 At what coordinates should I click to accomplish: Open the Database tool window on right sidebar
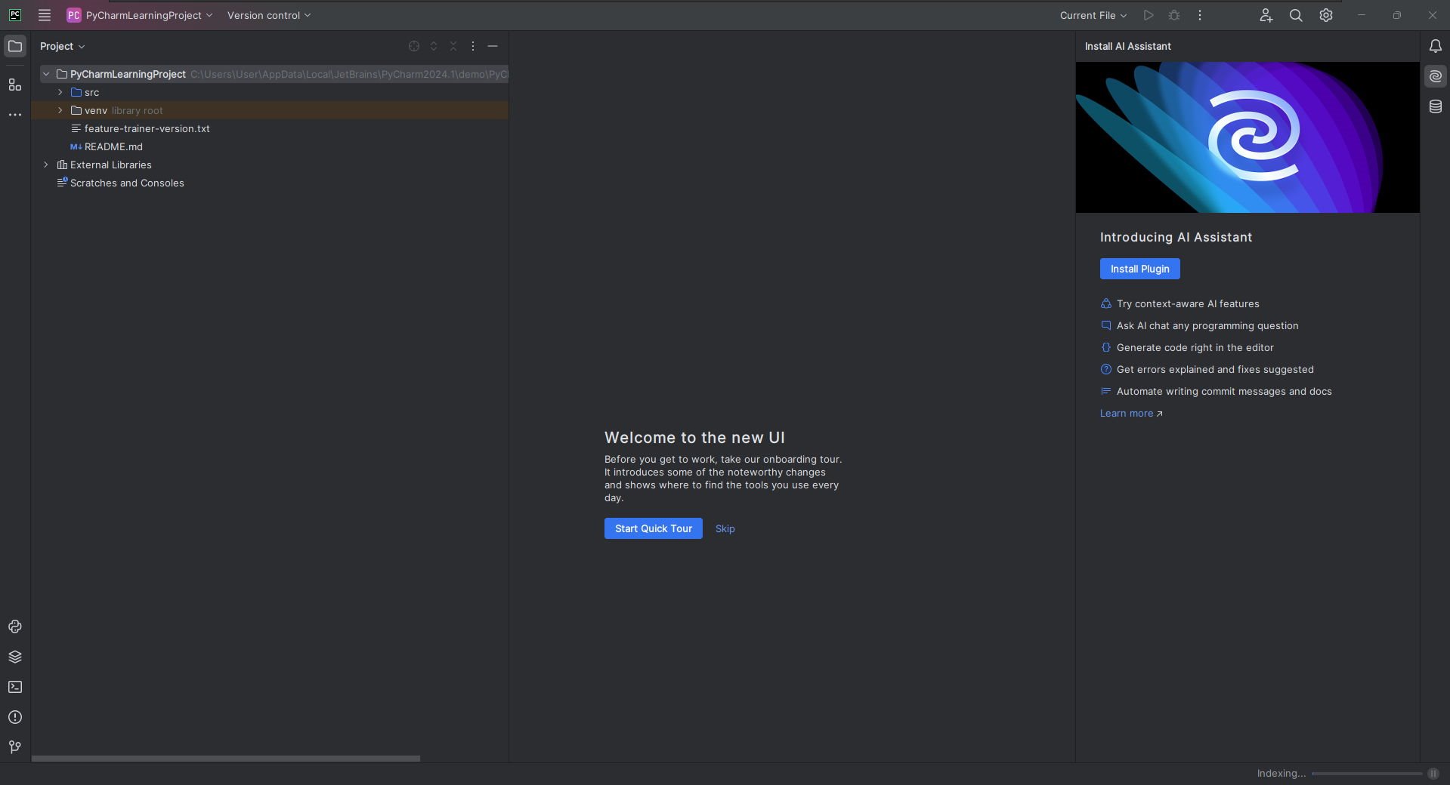click(x=1435, y=107)
